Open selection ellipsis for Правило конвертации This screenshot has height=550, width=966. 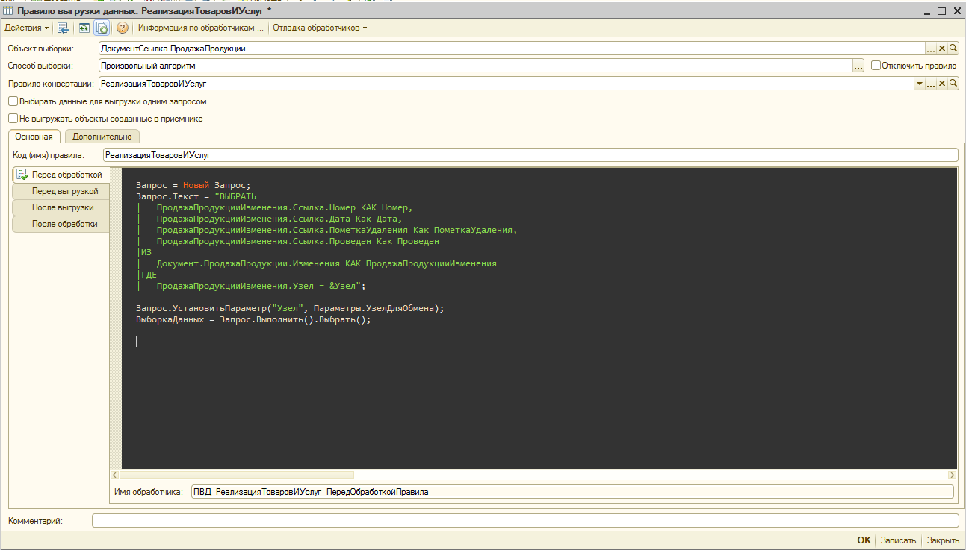coord(930,84)
